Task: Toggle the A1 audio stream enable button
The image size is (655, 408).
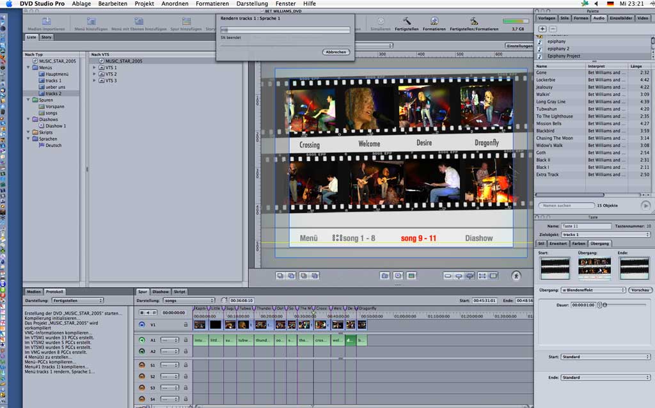Action: click(x=142, y=340)
